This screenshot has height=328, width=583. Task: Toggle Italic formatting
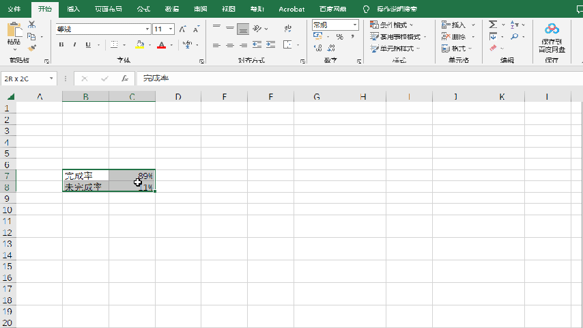pyautogui.click(x=75, y=45)
